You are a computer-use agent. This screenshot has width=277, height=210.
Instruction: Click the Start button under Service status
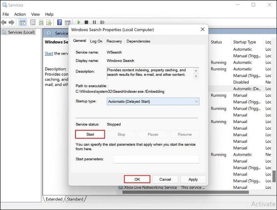pos(90,134)
